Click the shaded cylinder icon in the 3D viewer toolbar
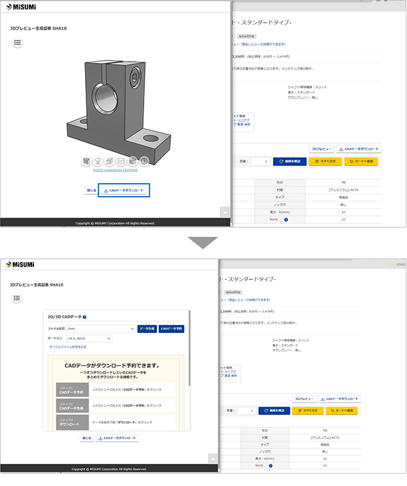The image size is (407, 486). pyautogui.click(x=133, y=161)
